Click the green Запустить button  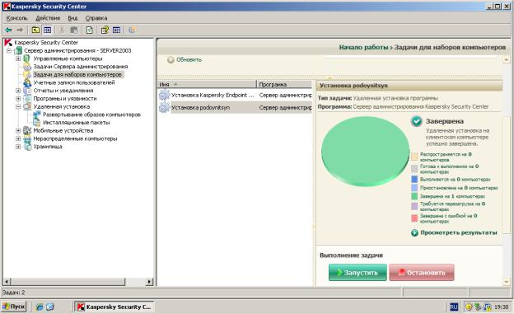[357, 272]
